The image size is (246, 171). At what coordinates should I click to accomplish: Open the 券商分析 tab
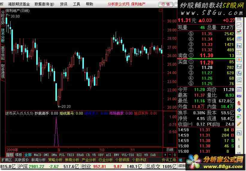coord(72,160)
